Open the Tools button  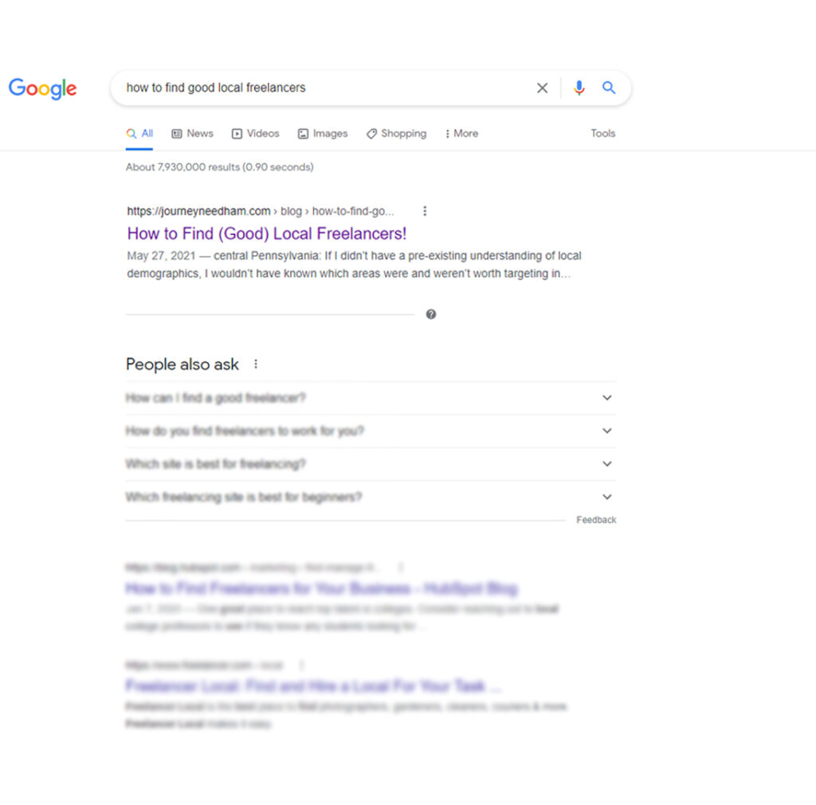pos(603,134)
